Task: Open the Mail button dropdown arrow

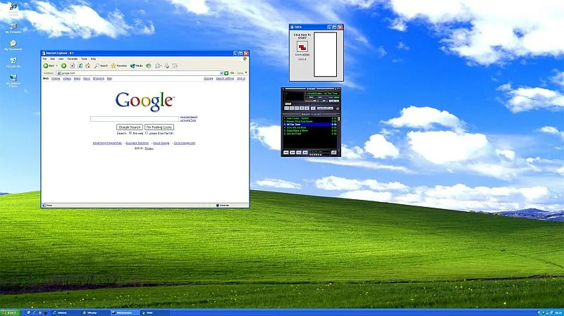Action: (x=161, y=65)
